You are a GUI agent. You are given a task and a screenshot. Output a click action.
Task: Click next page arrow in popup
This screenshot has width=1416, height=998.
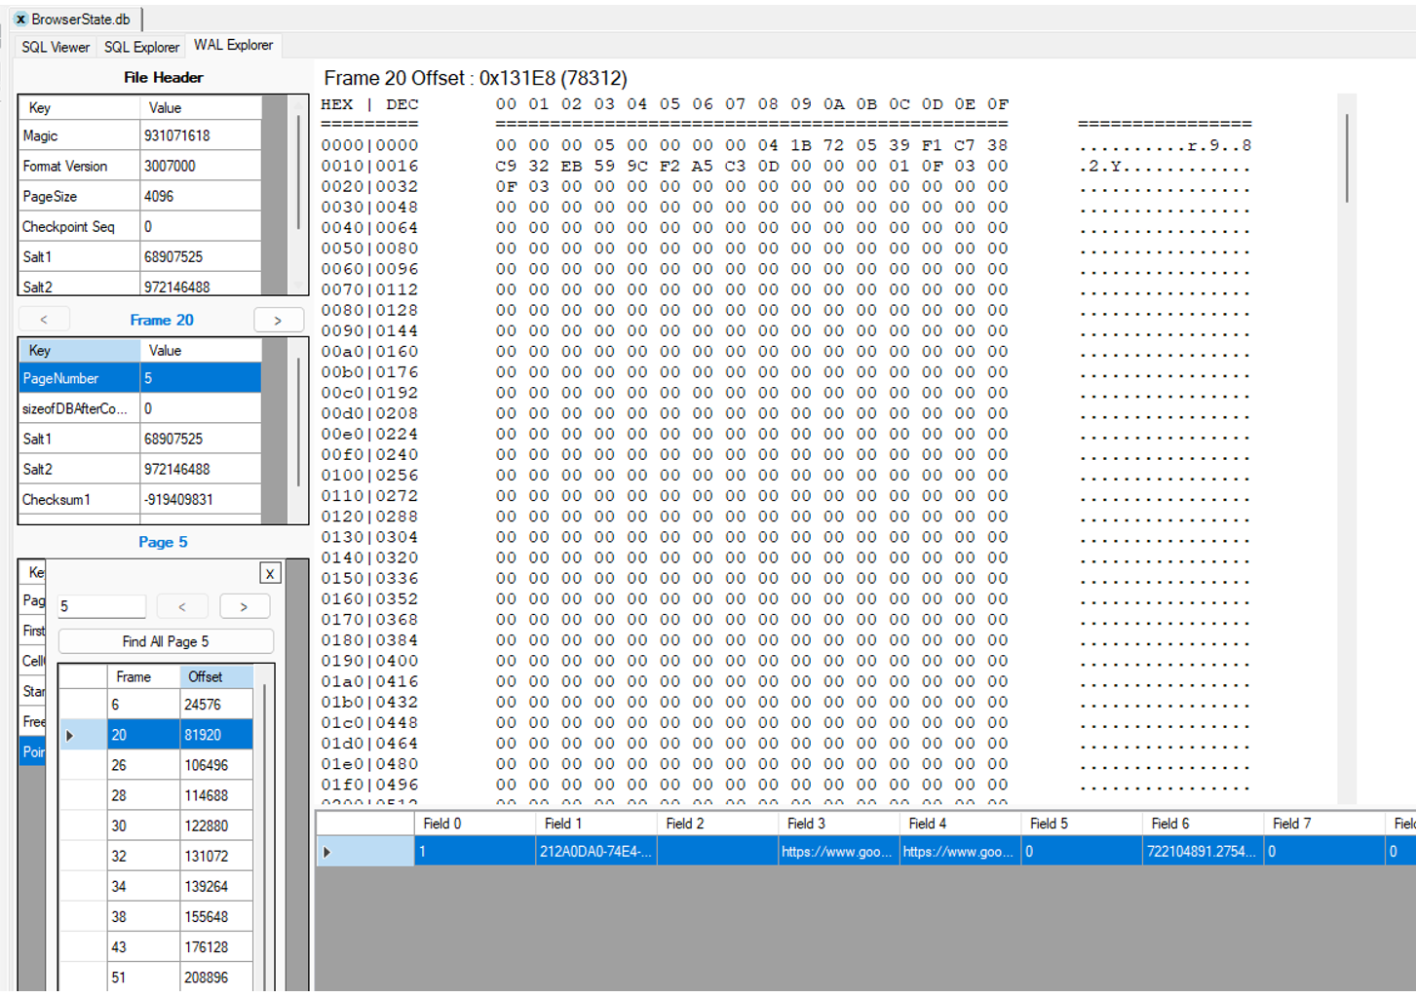244,606
